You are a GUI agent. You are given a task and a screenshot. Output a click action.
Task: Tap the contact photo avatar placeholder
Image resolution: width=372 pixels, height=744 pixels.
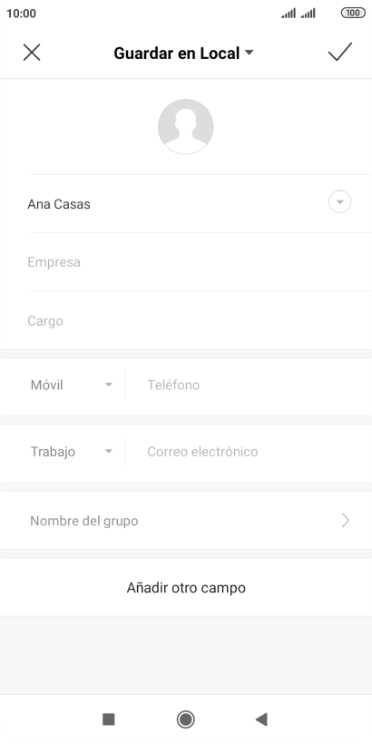pyautogui.click(x=185, y=127)
